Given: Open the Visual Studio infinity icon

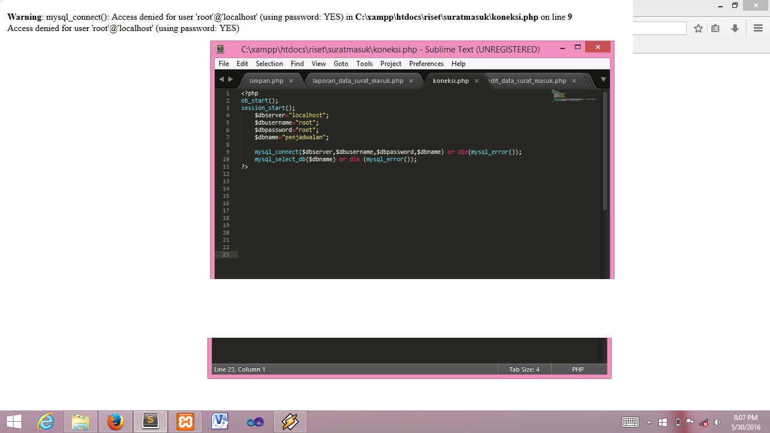Looking at the screenshot, I should point(255,422).
